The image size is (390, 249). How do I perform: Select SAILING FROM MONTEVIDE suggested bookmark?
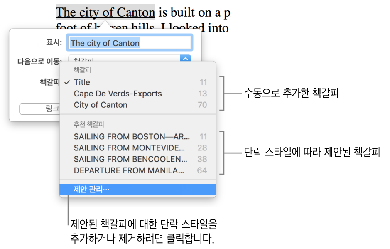coord(137,148)
